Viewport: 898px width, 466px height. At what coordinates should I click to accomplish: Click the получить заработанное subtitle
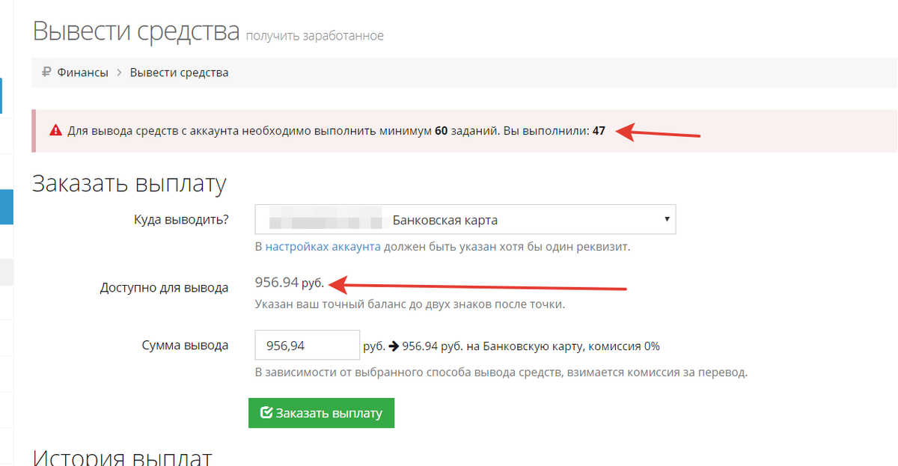click(314, 35)
